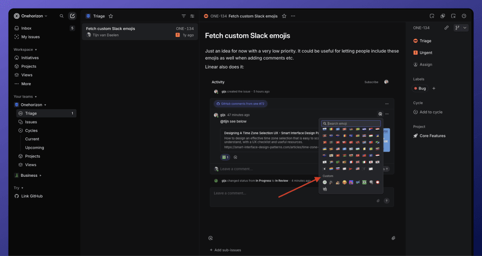Click the compose new issue icon
The height and width of the screenshot is (256, 482).
pyautogui.click(x=72, y=16)
